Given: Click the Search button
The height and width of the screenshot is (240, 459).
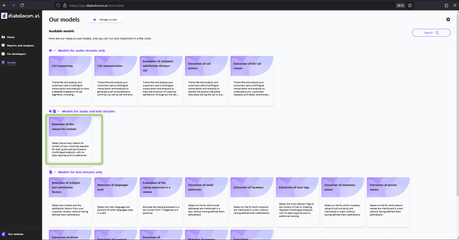Looking at the screenshot, I should tap(431, 33).
